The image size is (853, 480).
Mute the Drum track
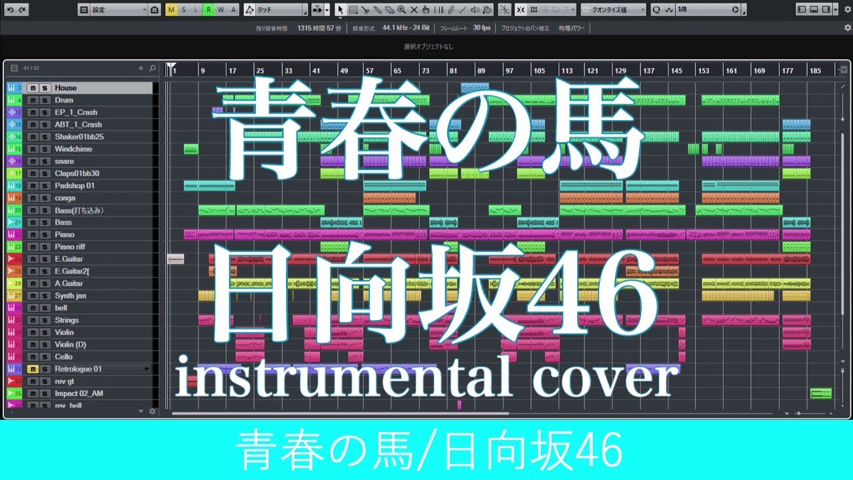coord(33,100)
